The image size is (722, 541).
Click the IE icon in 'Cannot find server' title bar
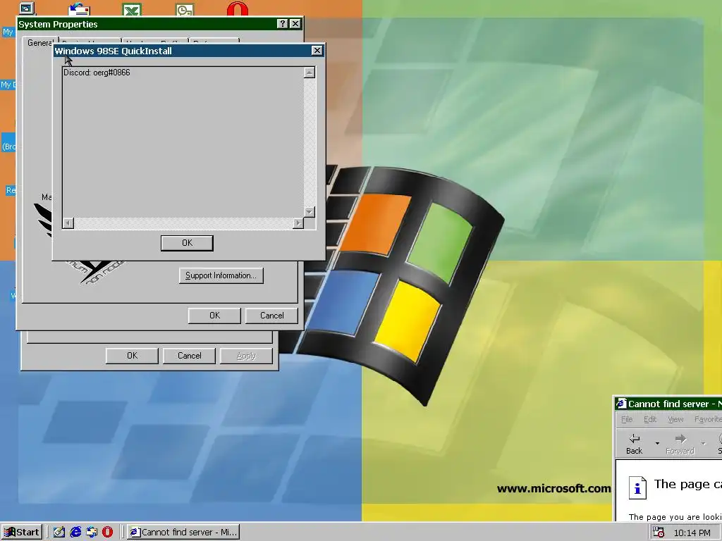pos(622,404)
